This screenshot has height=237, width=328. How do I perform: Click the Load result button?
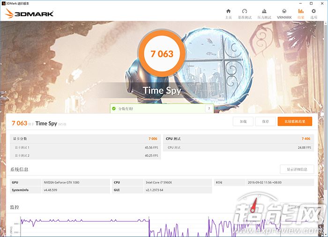pyautogui.click(x=243, y=121)
